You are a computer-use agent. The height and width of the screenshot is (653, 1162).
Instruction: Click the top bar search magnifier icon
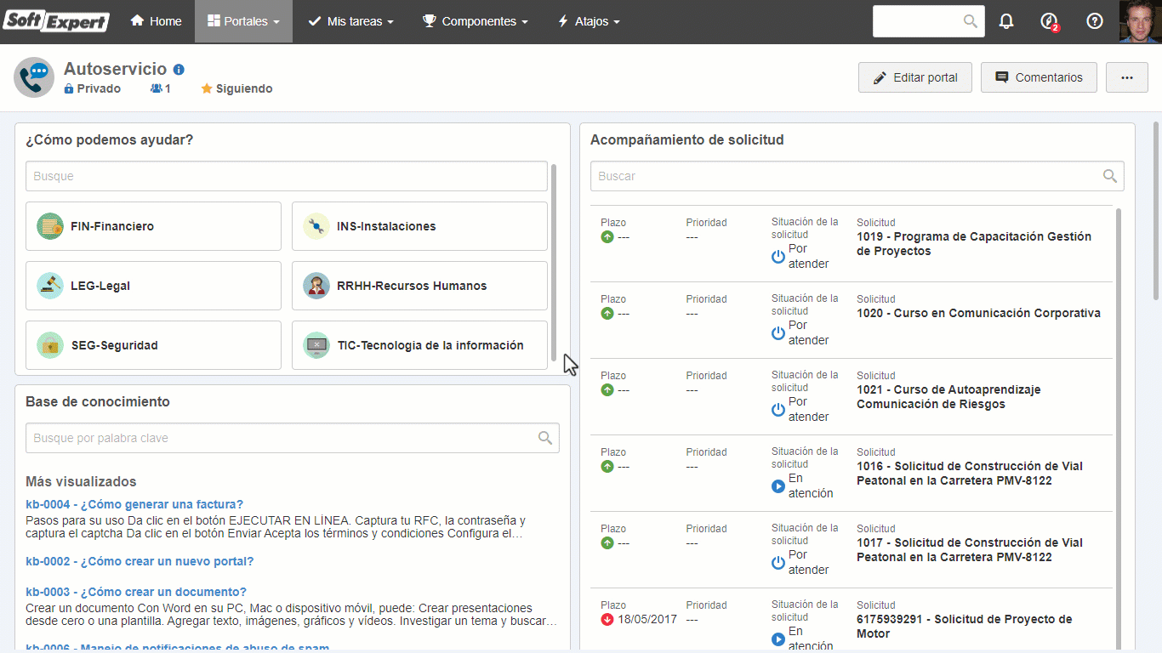(970, 21)
